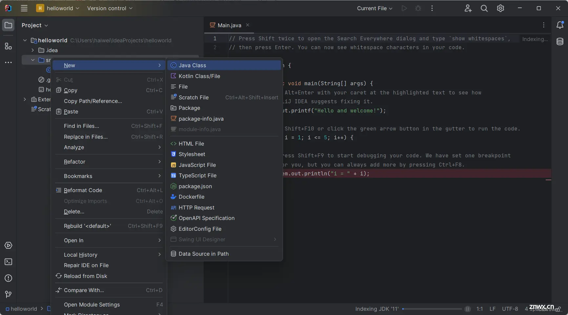Create an OpenAPI Specification

[224, 218]
